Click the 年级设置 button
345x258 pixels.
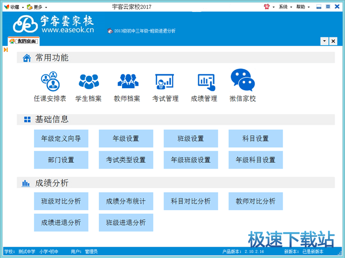point(126,138)
